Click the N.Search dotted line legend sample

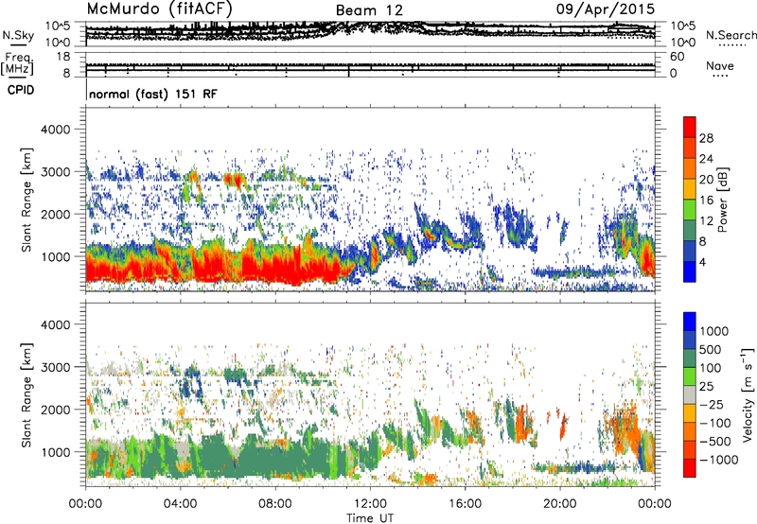tap(731, 45)
